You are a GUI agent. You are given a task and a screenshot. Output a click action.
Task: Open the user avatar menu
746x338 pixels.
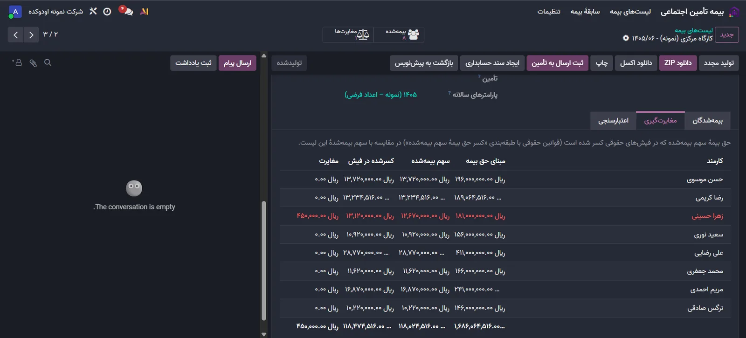[15, 12]
